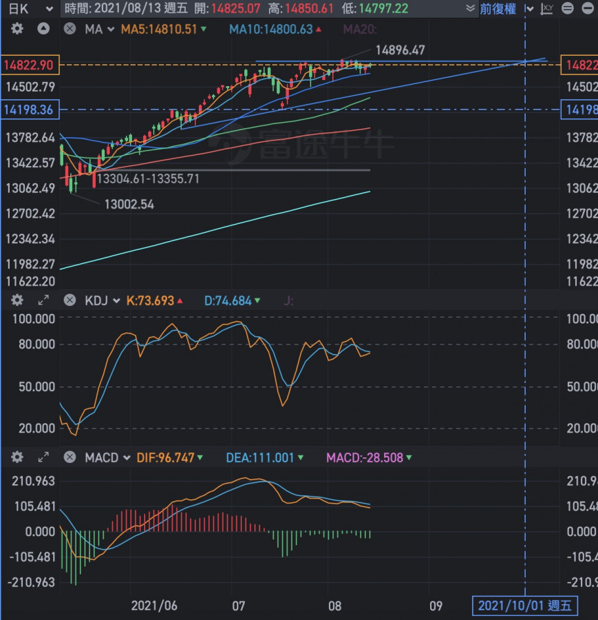The image size is (598, 620).
Task: Remove the MACD indicator panel
Action: tap(70, 457)
